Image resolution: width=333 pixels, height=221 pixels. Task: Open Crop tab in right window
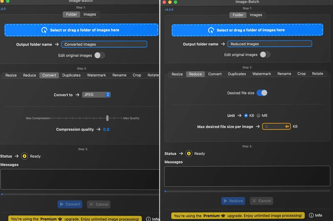[301, 74]
